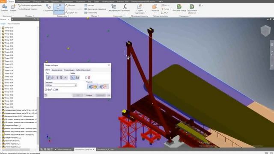Image resolution: width=274 pixels, height=154 pixels.
Task: Click the model browser horizontal scrollbar
Action: (16, 149)
